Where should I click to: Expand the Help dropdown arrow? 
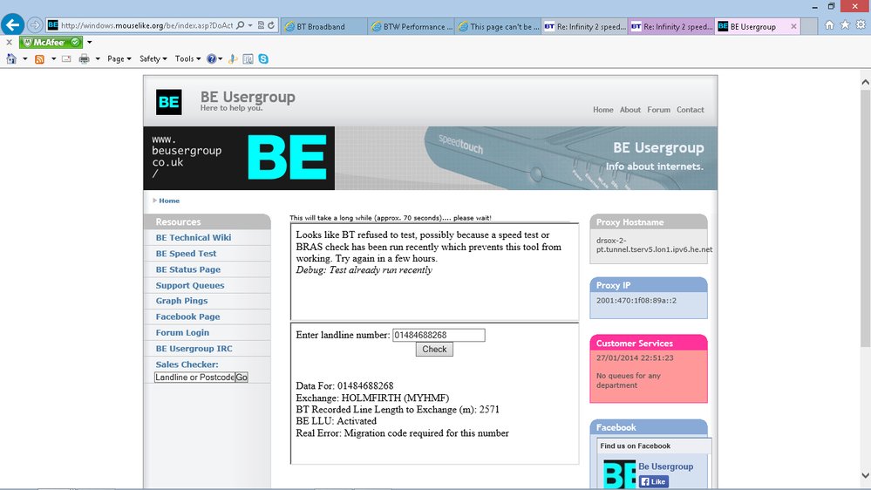tap(221, 59)
